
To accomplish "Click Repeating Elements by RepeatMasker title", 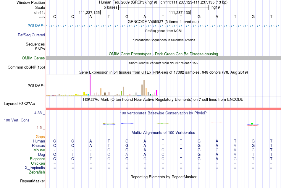I will (163, 177).
